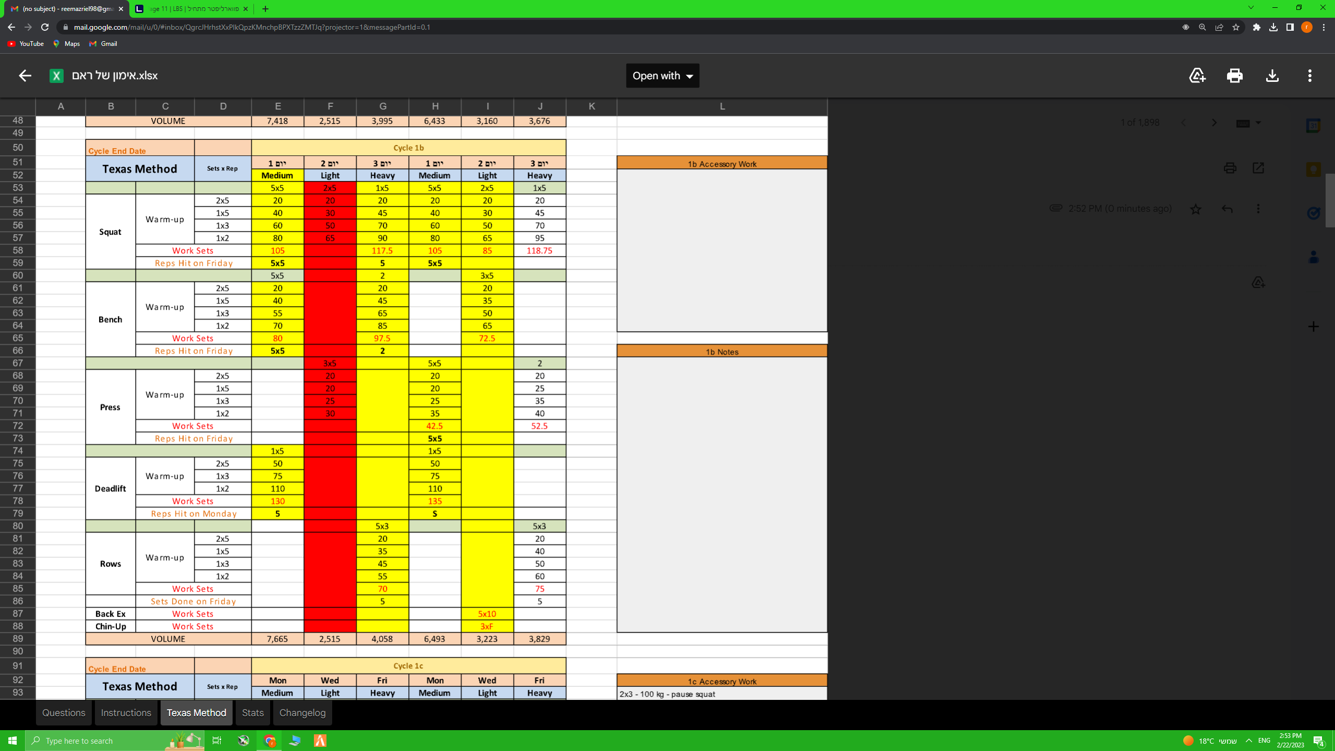Image resolution: width=1335 pixels, height=751 pixels.
Task: Go to previous email arrow
Action: click(x=1183, y=123)
